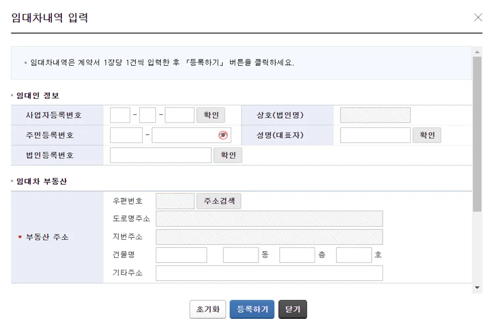Focus 주민등록번호 back digits field
This screenshot has height=319, width=488.
pos(191,135)
